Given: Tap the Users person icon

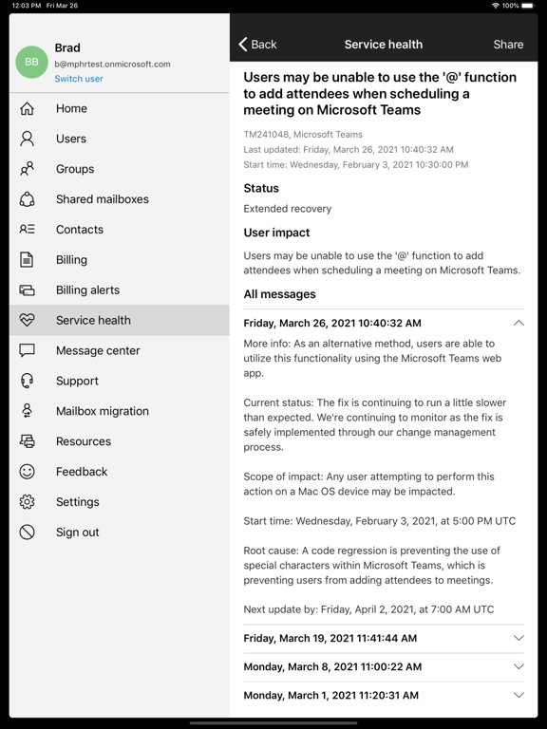Looking at the screenshot, I should point(27,139).
